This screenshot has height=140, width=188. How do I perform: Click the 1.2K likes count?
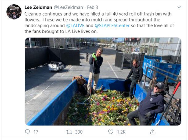pos(121,132)
